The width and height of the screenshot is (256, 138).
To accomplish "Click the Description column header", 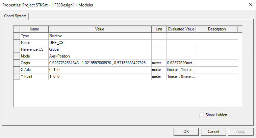I will pyautogui.click(x=216, y=29).
